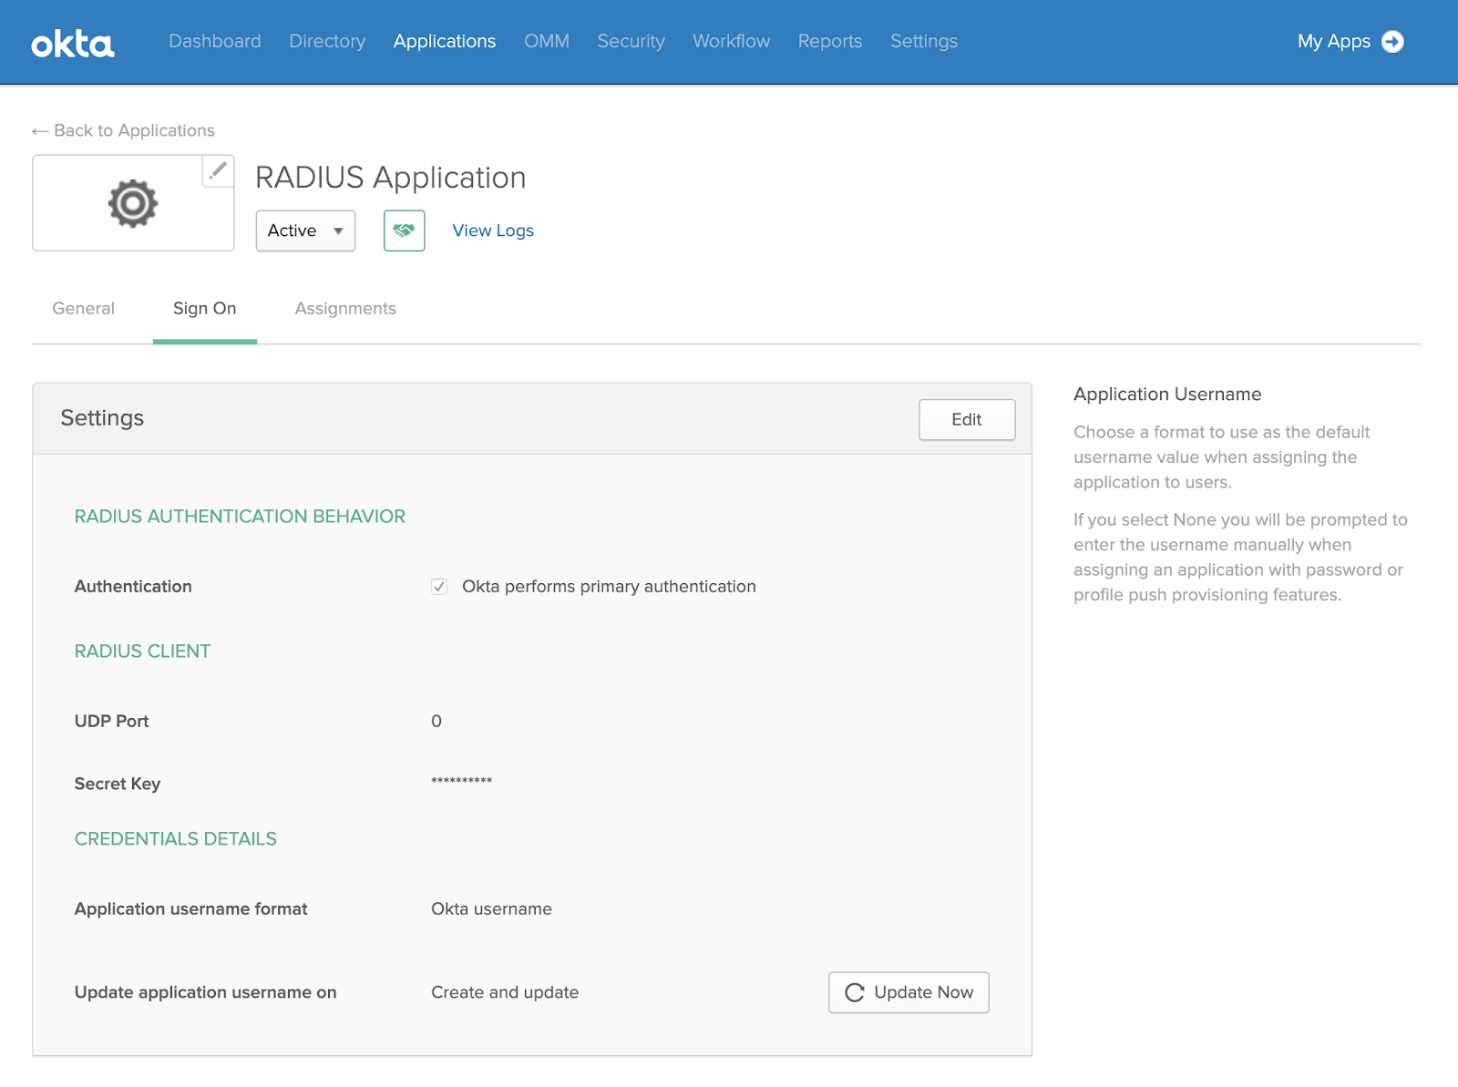This screenshot has width=1458, height=1087.
Task: Click the pencil icon to edit app logo
Action: (x=218, y=170)
